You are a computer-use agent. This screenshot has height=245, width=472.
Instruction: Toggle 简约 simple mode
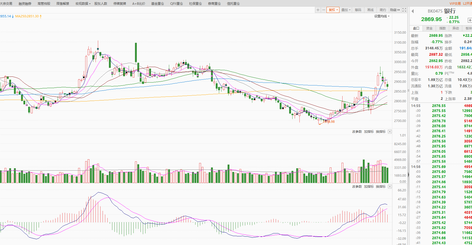[383, 10]
